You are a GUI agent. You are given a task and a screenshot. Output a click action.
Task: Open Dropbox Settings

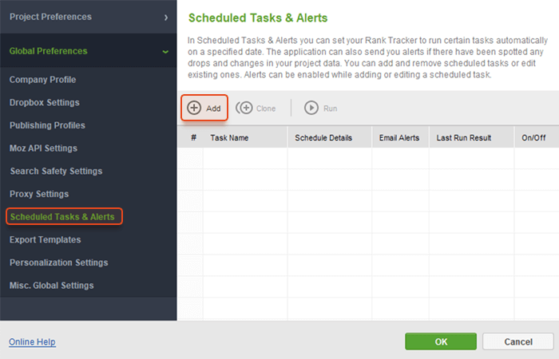click(45, 103)
